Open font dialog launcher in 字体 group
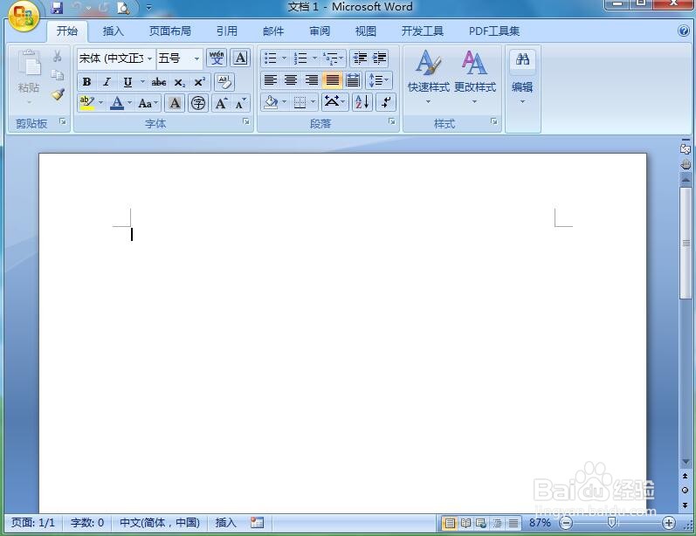The image size is (696, 536). [x=246, y=121]
